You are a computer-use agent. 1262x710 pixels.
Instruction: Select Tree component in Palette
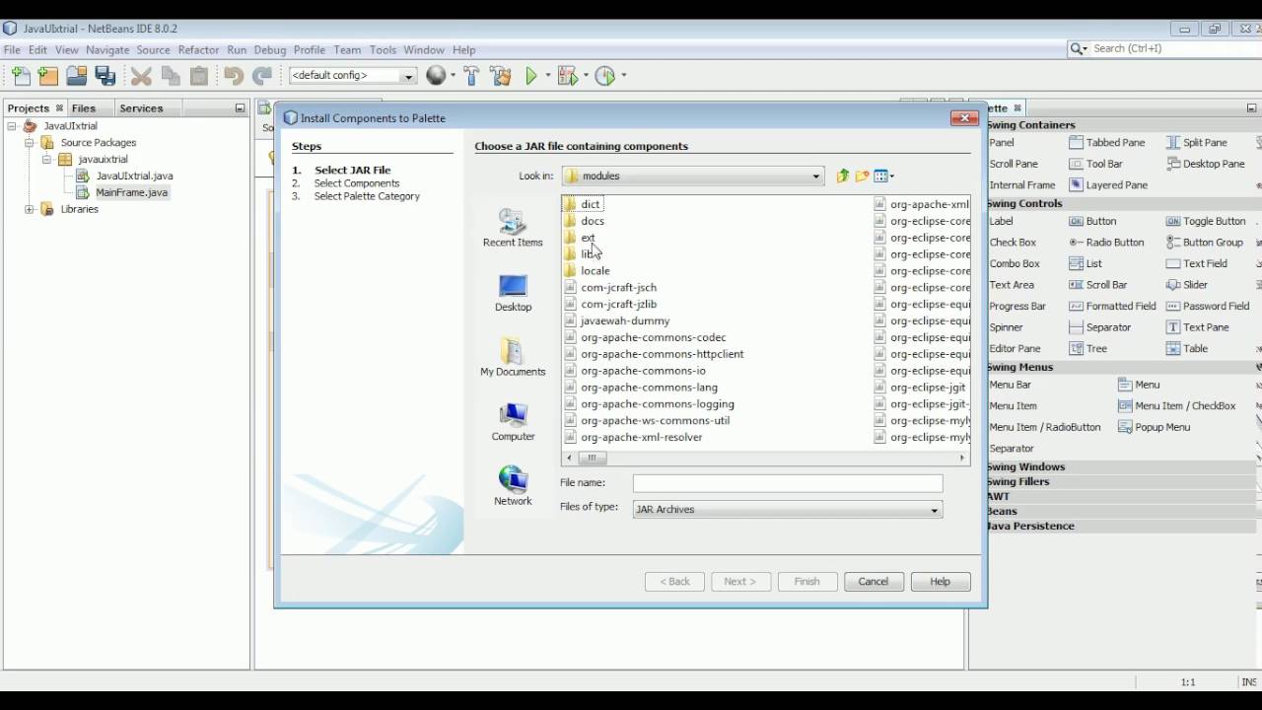(1088, 349)
